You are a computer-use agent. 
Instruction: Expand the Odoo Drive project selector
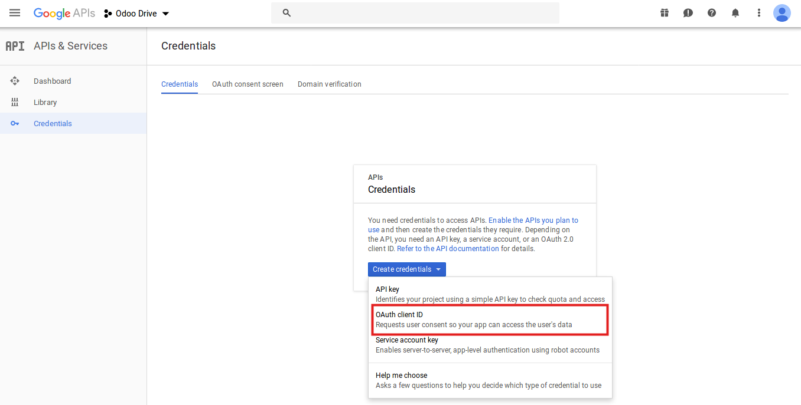tap(137, 14)
